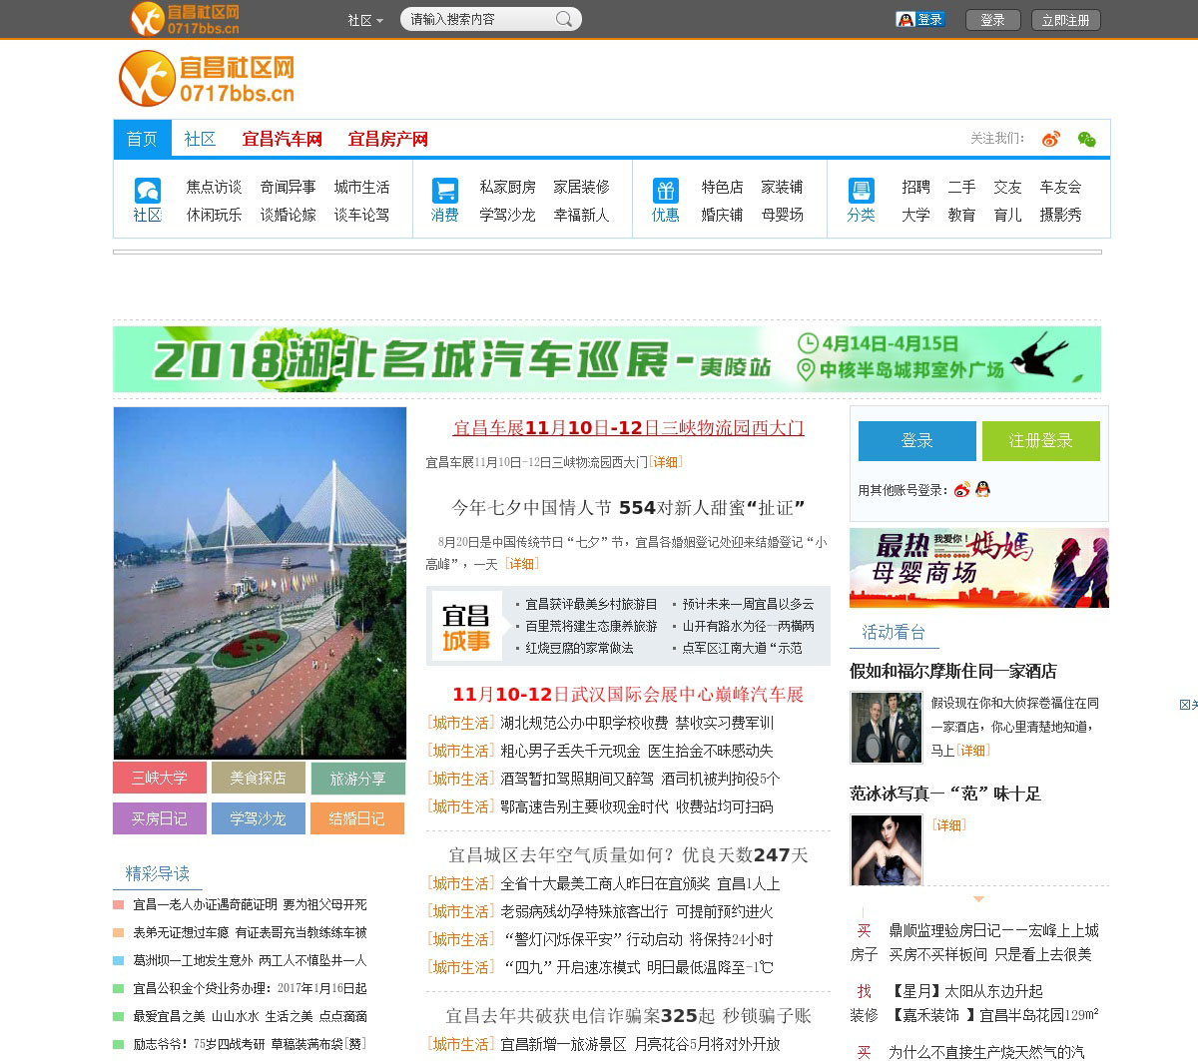The width and height of the screenshot is (1198, 1061).
Task: Open the 奇闻异事 link
Action: point(288,187)
